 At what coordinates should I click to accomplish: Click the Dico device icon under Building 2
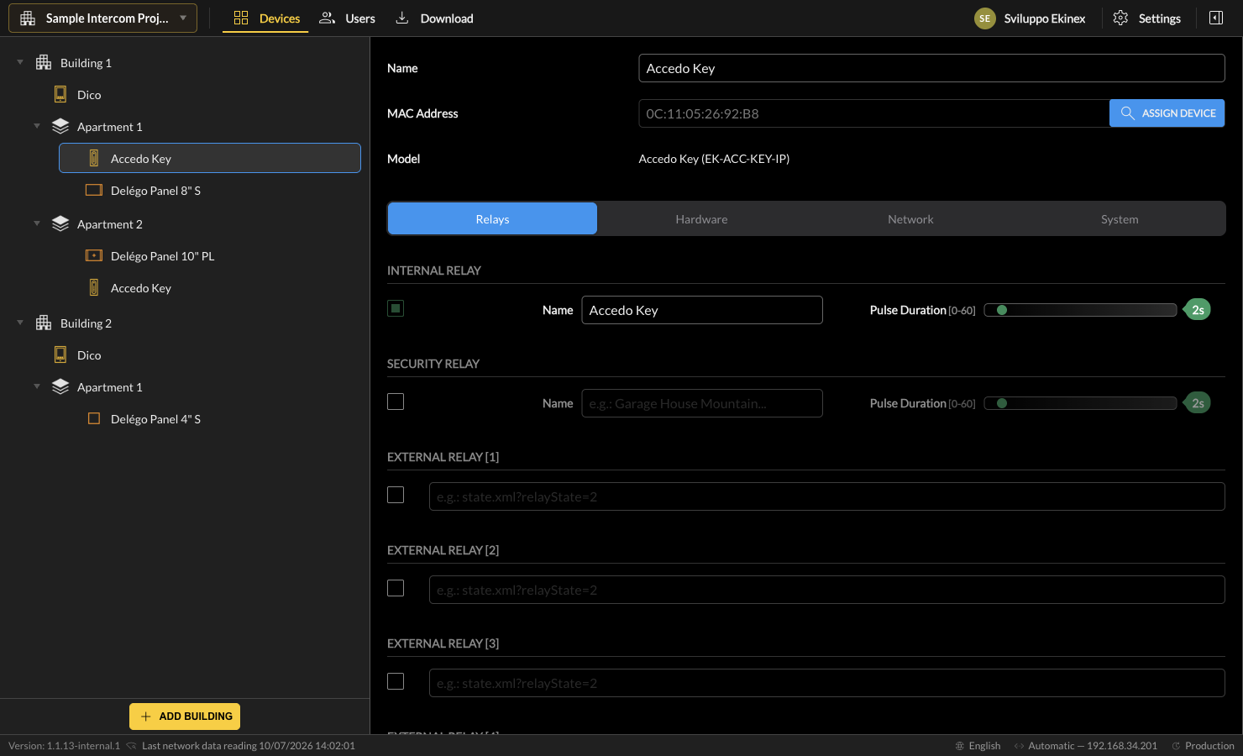pos(60,354)
